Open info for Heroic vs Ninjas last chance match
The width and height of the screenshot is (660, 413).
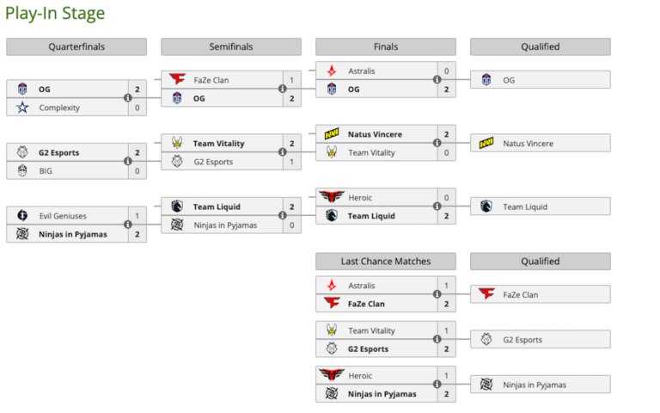tap(437, 385)
